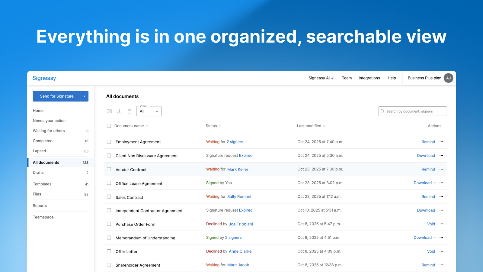Click the Signeasy logo

pyautogui.click(x=44, y=78)
